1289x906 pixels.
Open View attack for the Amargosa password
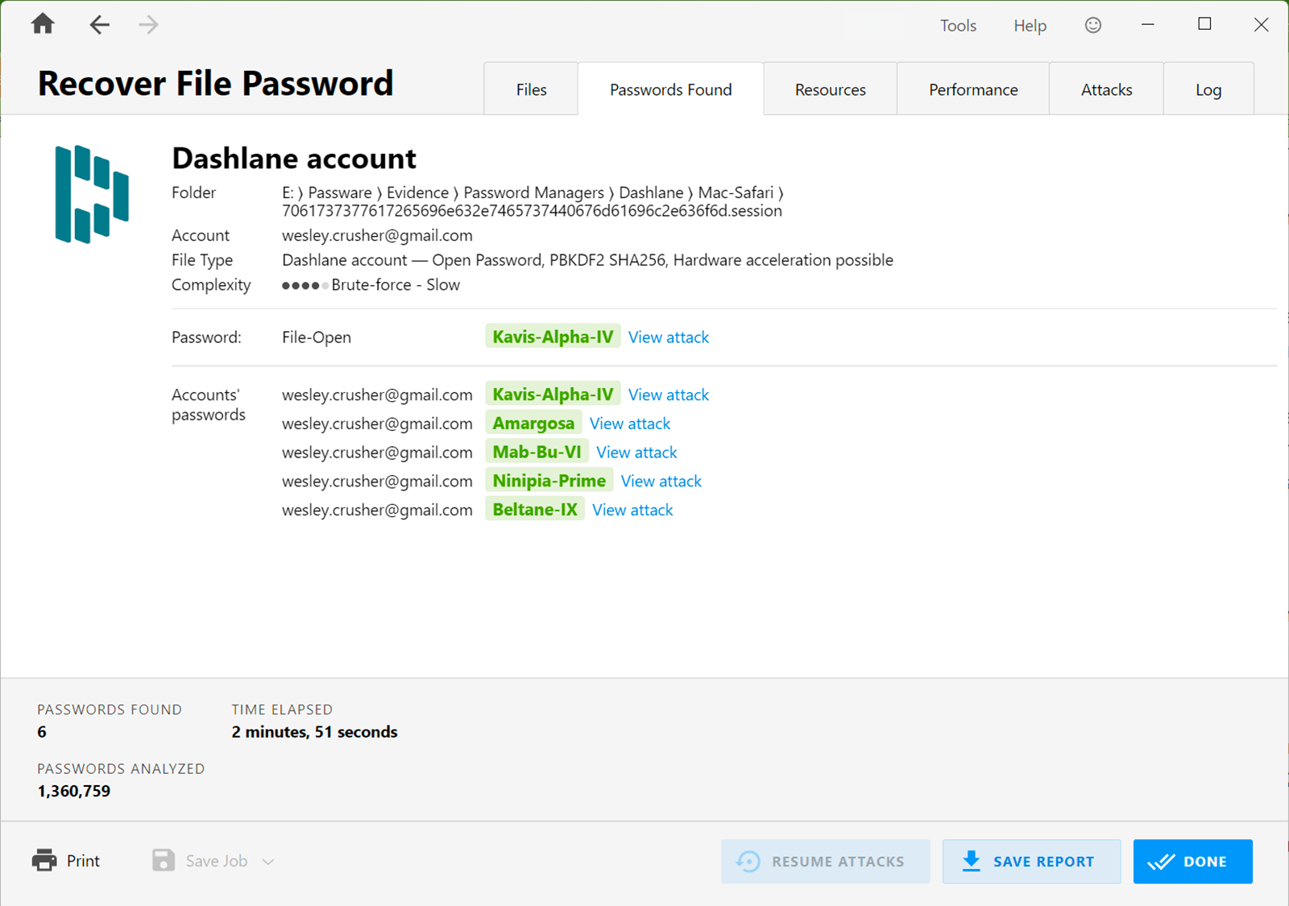629,423
